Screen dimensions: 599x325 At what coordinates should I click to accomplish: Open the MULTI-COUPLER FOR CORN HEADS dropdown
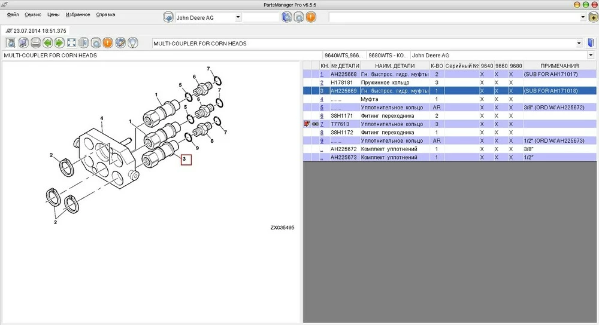pyautogui.click(x=579, y=44)
